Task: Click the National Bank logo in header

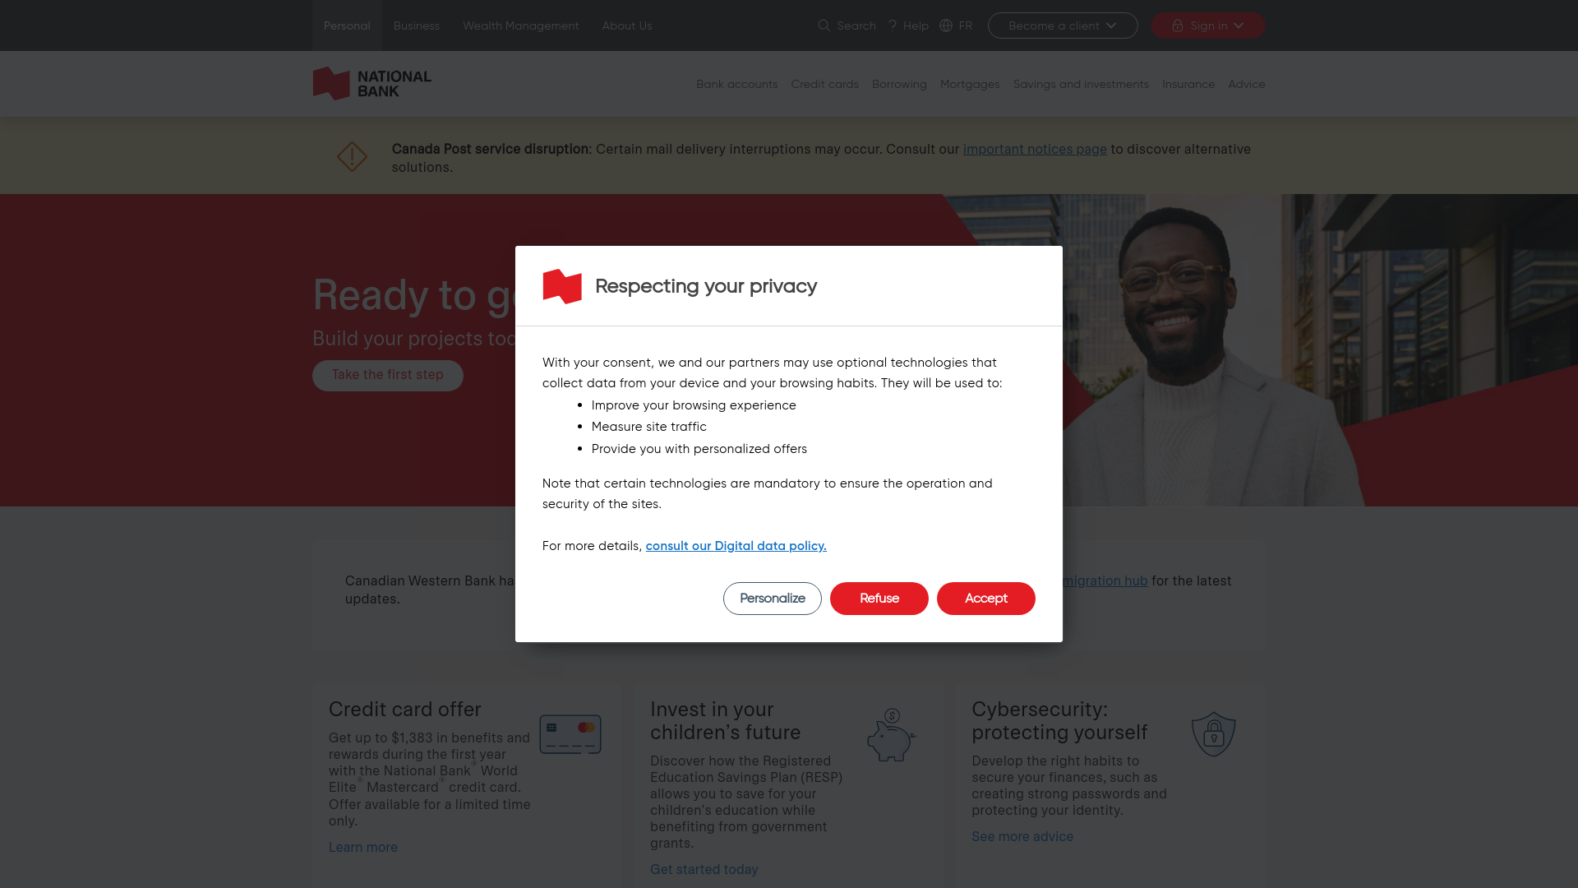Action: point(371,84)
